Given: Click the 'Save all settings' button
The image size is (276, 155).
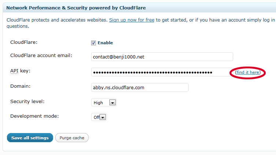Looking at the screenshot, I should point(30,138).
